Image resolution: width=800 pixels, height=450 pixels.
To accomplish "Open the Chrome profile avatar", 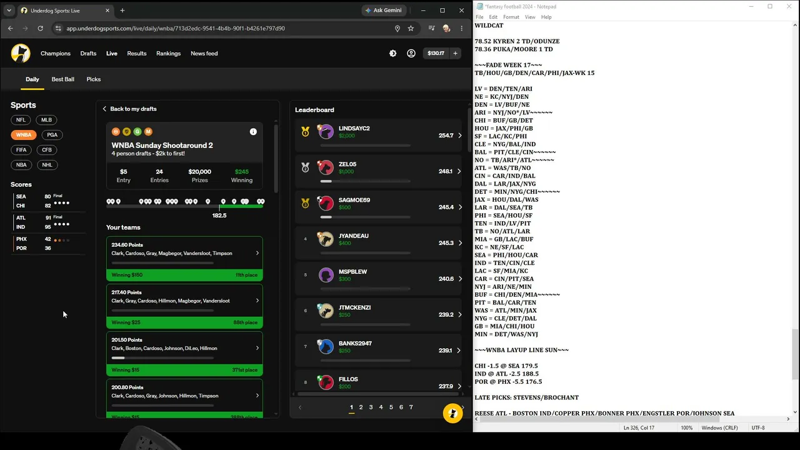I will coord(446,28).
